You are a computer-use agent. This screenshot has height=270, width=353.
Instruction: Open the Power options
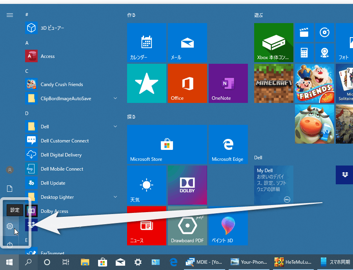pyautogui.click(x=10, y=245)
